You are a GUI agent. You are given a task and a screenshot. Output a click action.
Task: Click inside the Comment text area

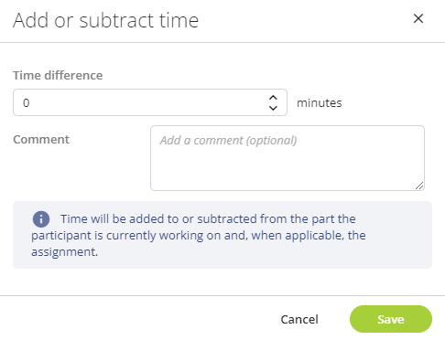(288, 158)
